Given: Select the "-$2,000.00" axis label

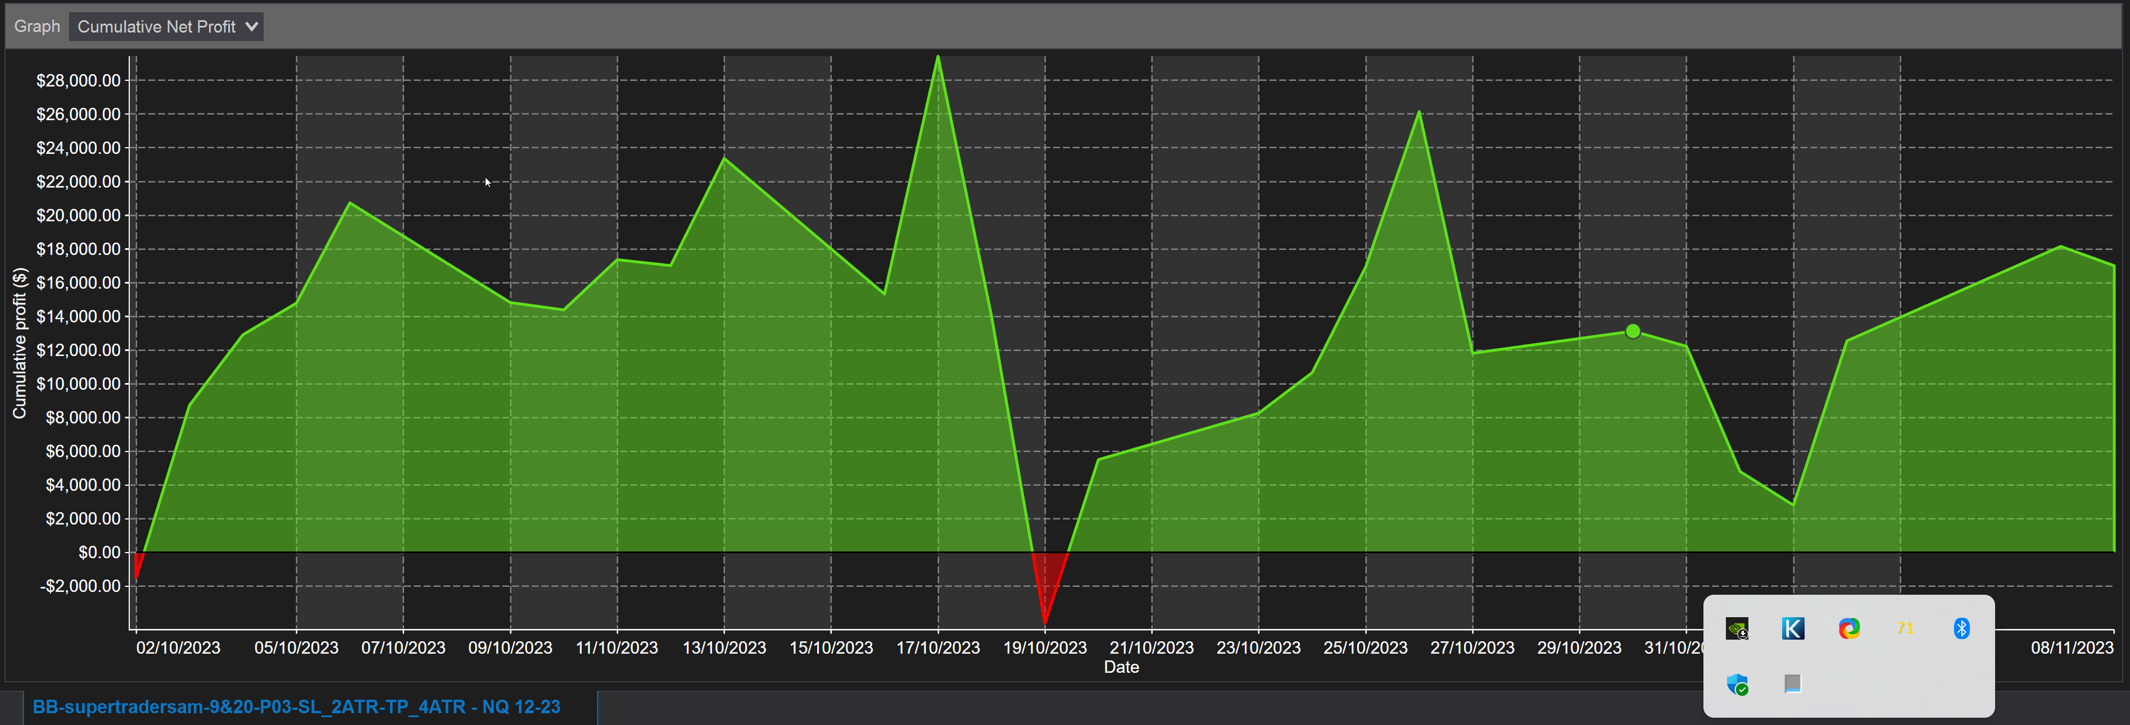Looking at the screenshot, I should [x=81, y=586].
